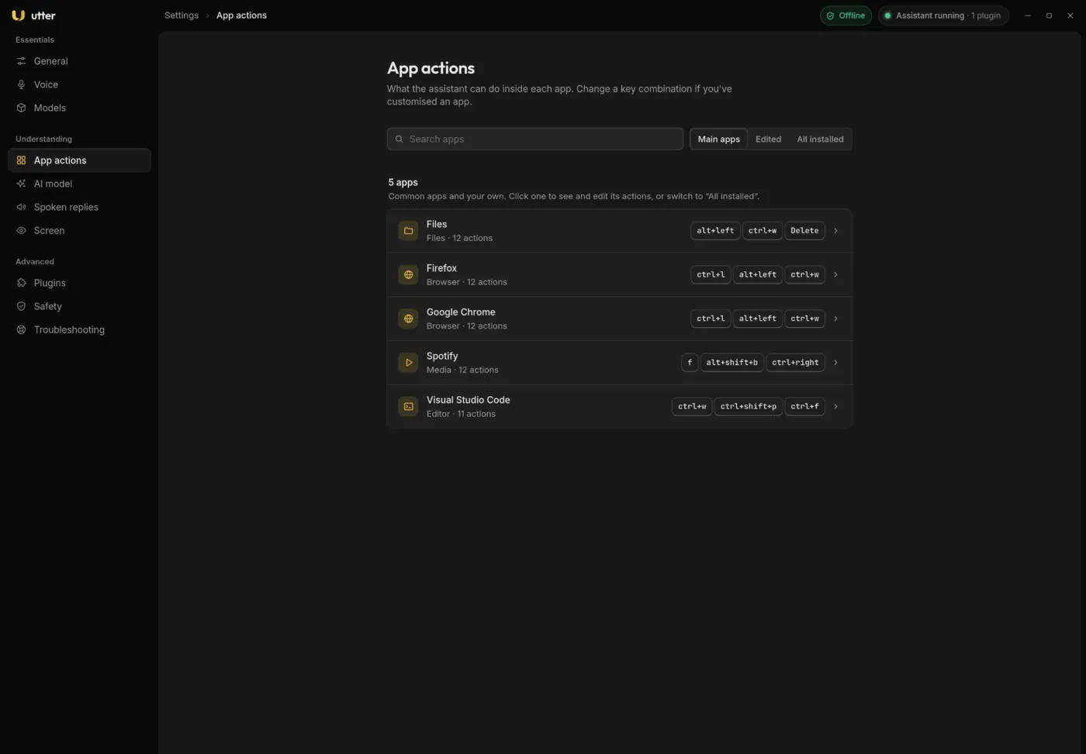The width and height of the screenshot is (1086, 754).
Task: Click the search magnifier icon
Action: click(399, 139)
